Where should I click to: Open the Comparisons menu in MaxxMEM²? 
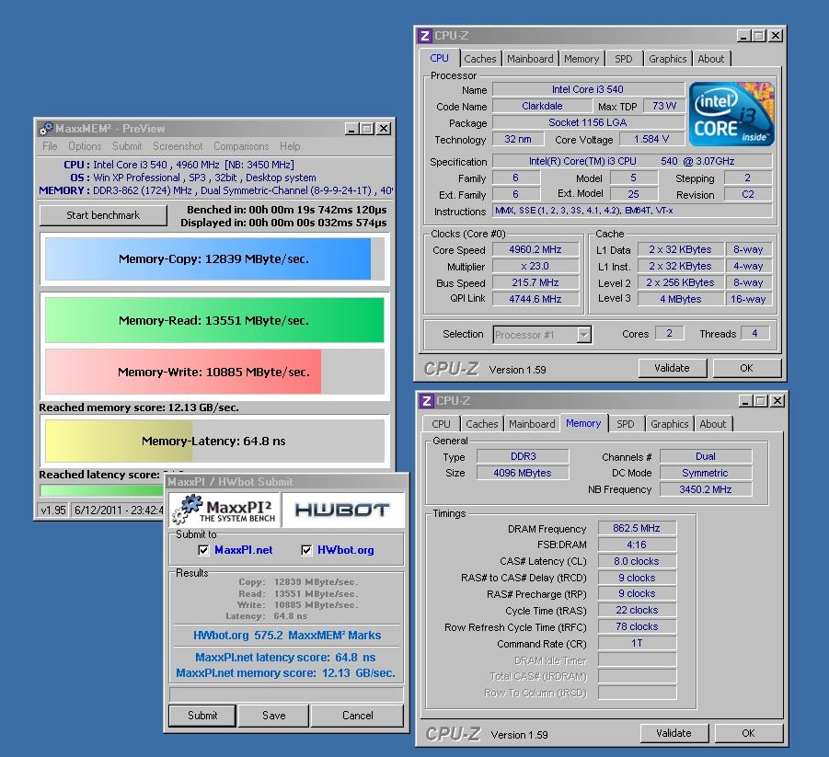241,146
